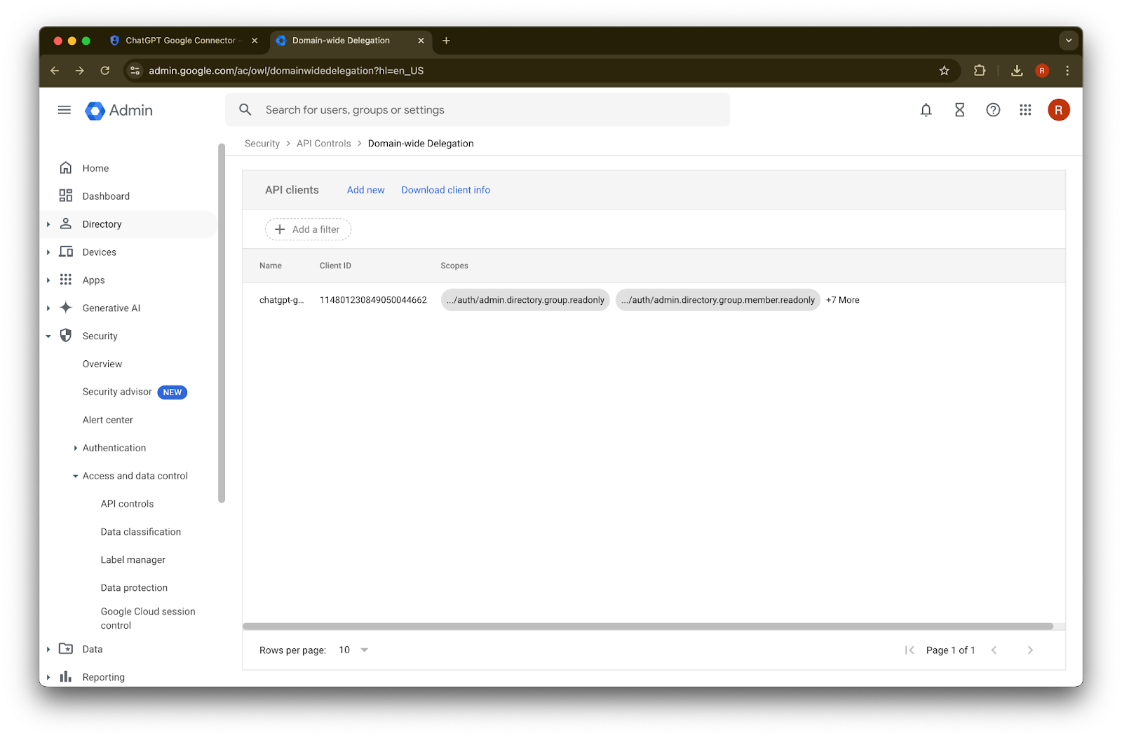This screenshot has width=1122, height=738.
Task: Open Chrome profile avatar in toolbar
Action: 1042,71
